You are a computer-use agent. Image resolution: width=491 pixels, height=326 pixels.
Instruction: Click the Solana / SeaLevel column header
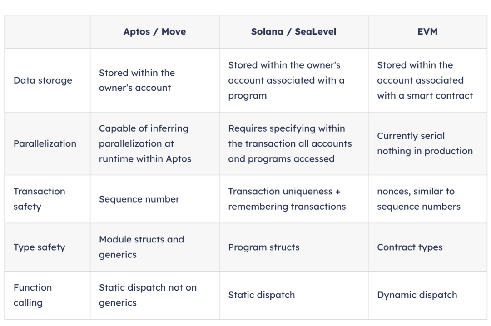pos(293,32)
